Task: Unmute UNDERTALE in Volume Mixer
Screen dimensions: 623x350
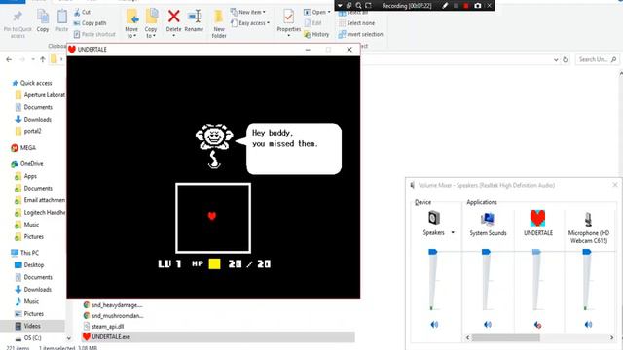Action: [x=538, y=325]
